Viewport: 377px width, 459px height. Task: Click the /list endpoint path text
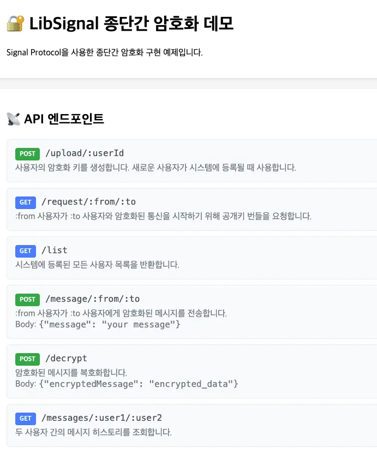tap(55, 251)
